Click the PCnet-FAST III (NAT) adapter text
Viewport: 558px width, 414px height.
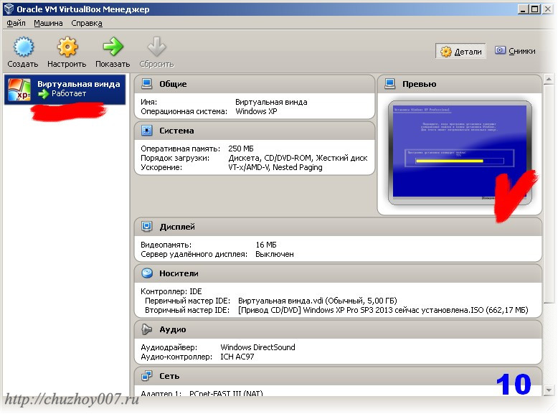tap(226, 393)
